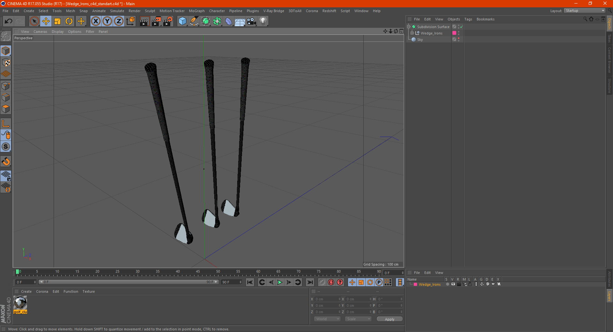This screenshot has width=613, height=332.
Task: Activate the Scale tool in top toolbar
Action: click(x=57, y=21)
